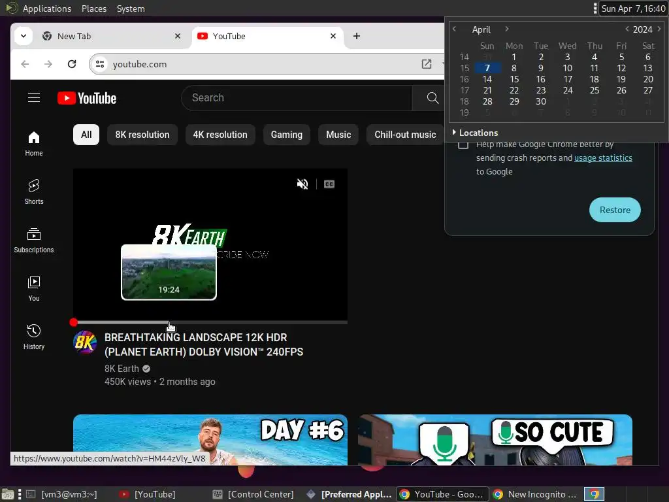This screenshot has width=669, height=502.
Task: Click the video progress bar track
Action: pos(210,322)
